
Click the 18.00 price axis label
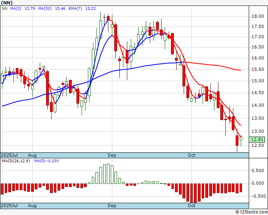[258, 17]
